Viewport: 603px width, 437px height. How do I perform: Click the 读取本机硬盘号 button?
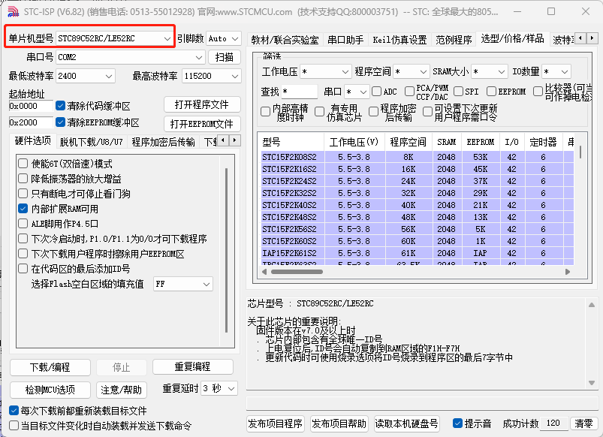click(x=406, y=423)
